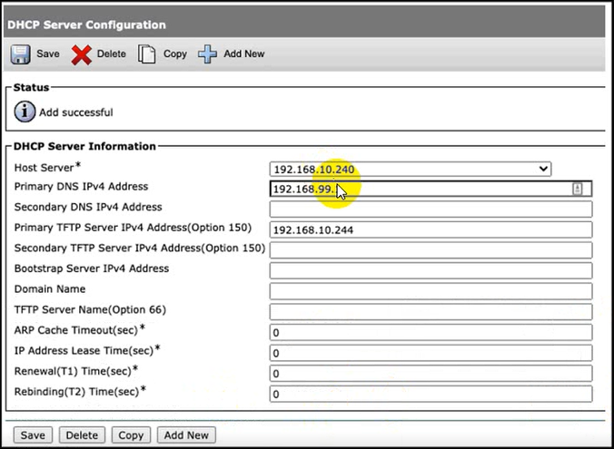Click the TFTP Server Name (Option 66) field
The height and width of the screenshot is (449, 614).
pyautogui.click(x=431, y=312)
